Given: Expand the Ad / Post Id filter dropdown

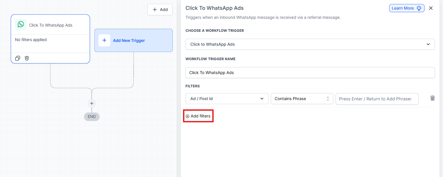Looking at the screenshot, I should tap(227, 99).
